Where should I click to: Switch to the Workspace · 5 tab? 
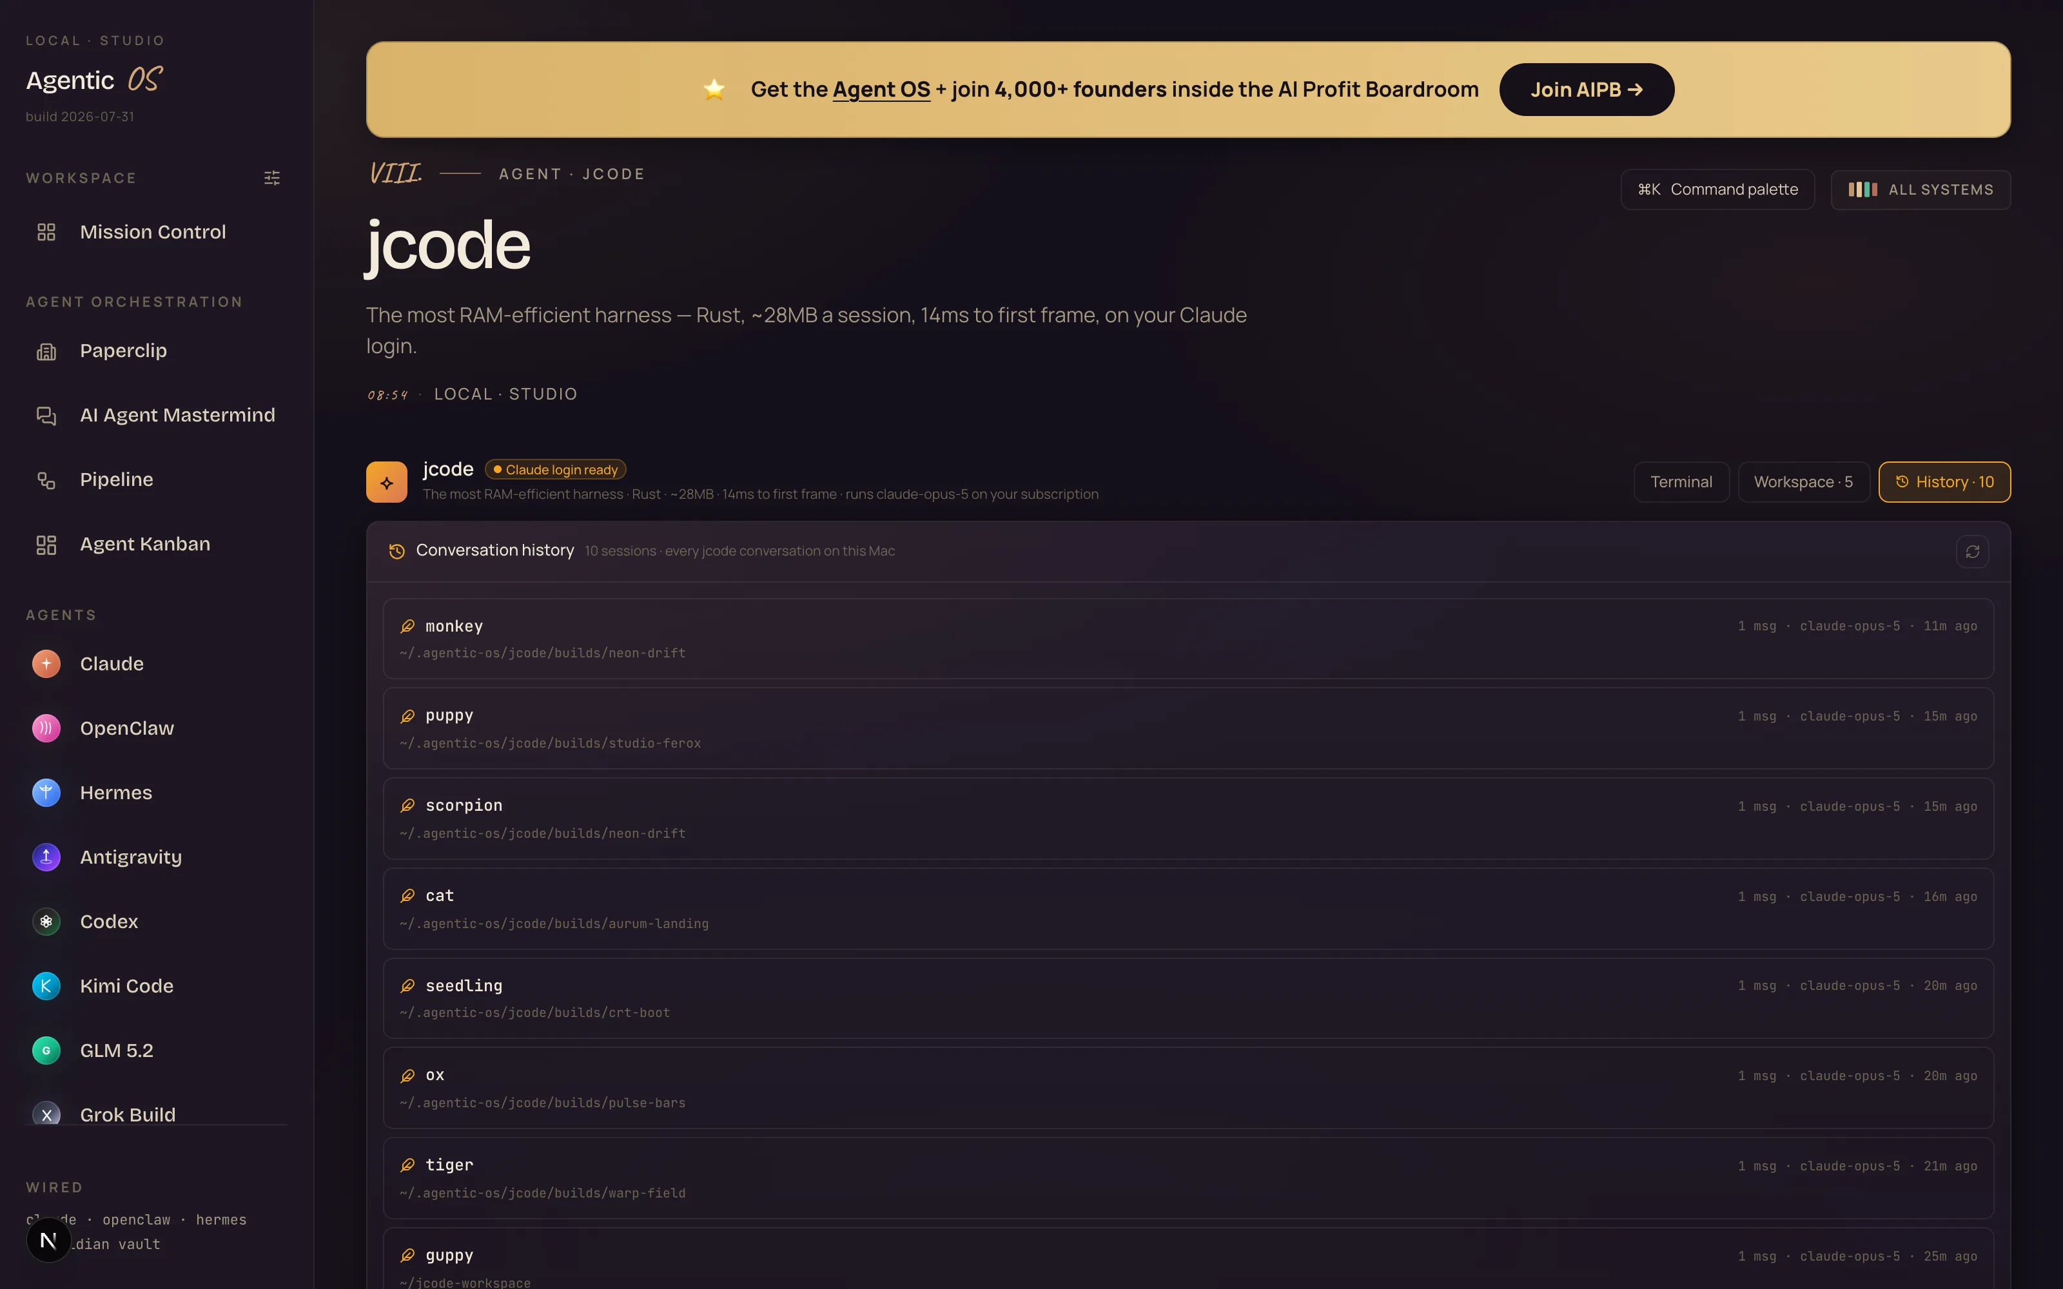pos(1803,481)
